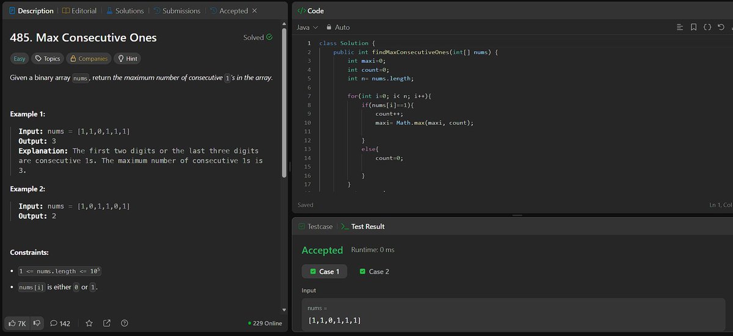Click the Constraints heading
The height and width of the screenshot is (336, 733).
click(x=29, y=252)
